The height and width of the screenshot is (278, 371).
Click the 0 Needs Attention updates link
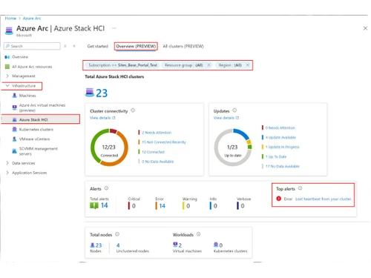pos(280,128)
